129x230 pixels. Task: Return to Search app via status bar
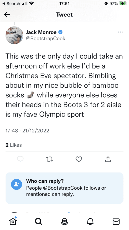(11, 4)
